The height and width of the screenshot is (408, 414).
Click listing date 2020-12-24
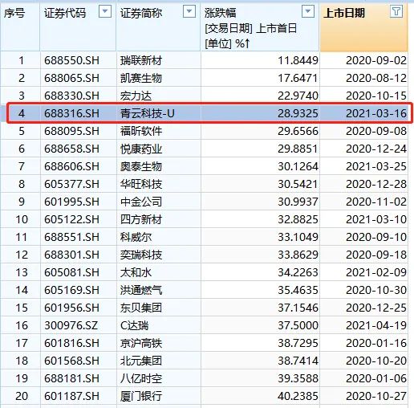click(376, 149)
